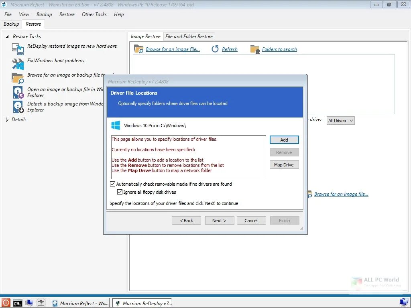Open the Restore menu
The image size is (411, 308).
pos(67,14)
